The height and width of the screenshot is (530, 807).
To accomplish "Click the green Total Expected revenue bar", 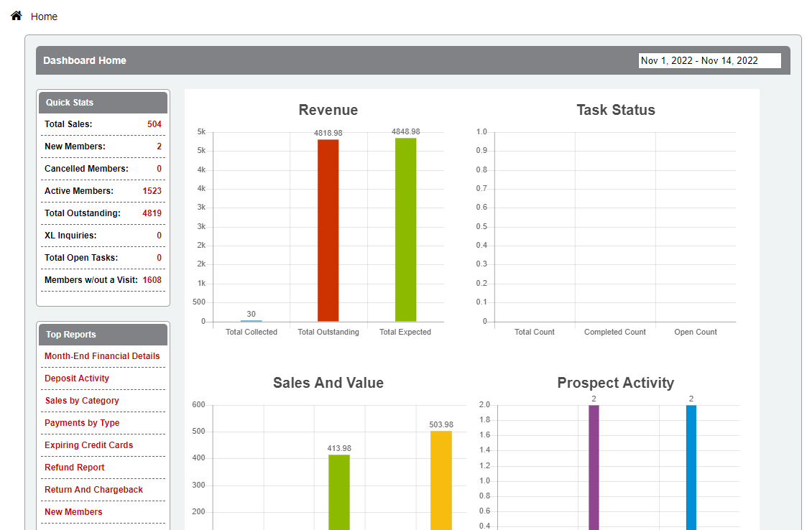I will (405, 230).
